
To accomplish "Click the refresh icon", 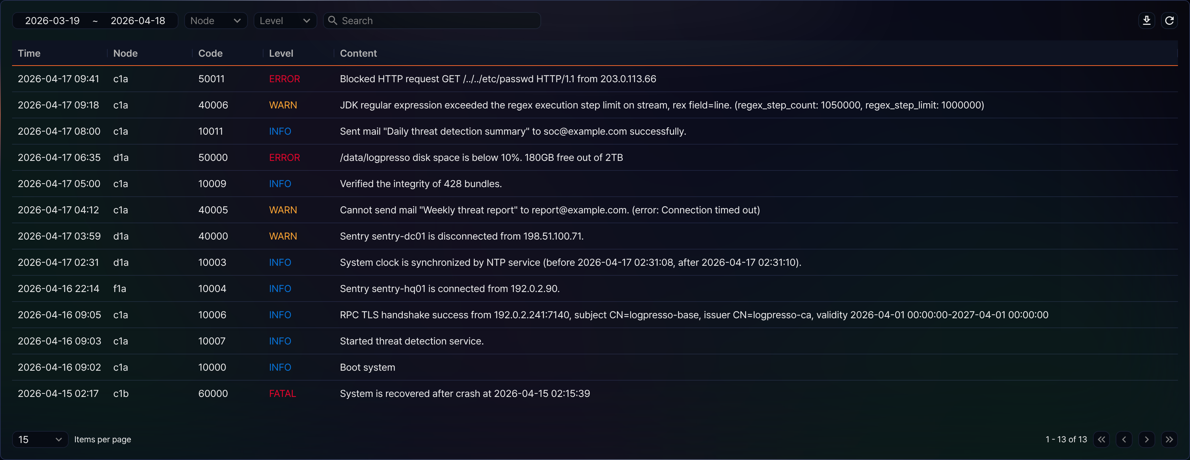I will (x=1169, y=20).
